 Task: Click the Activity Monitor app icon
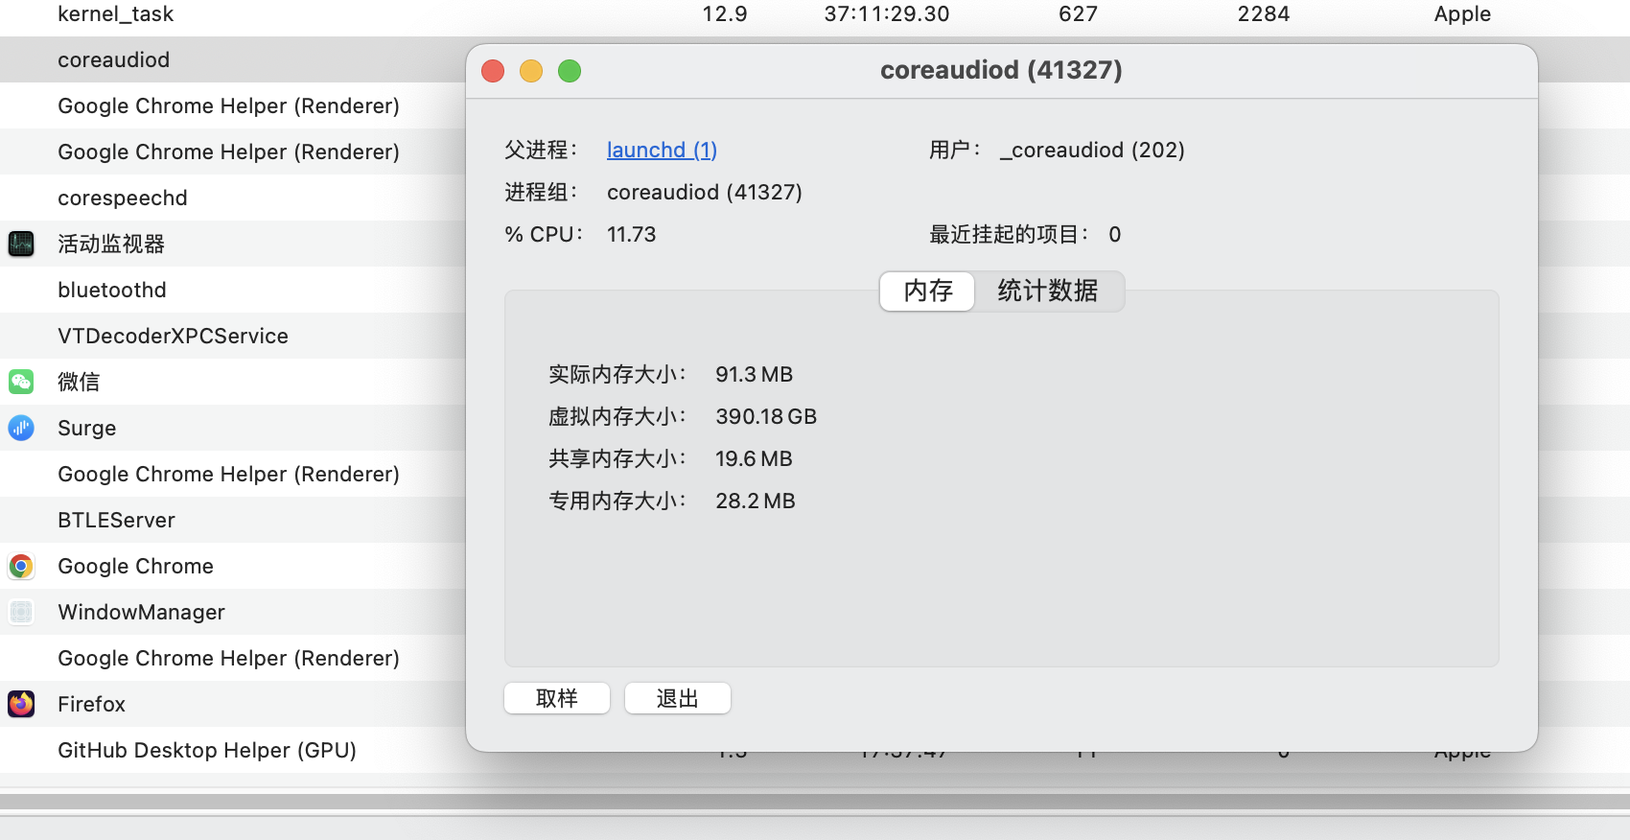click(21, 244)
